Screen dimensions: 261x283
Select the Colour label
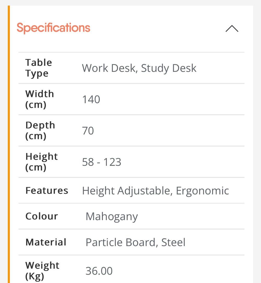pyautogui.click(x=41, y=216)
